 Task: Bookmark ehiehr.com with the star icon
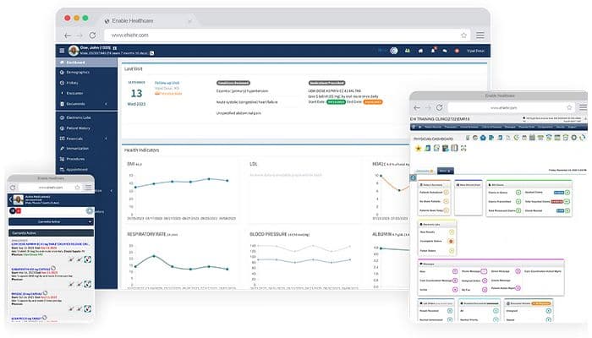click(463, 35)
